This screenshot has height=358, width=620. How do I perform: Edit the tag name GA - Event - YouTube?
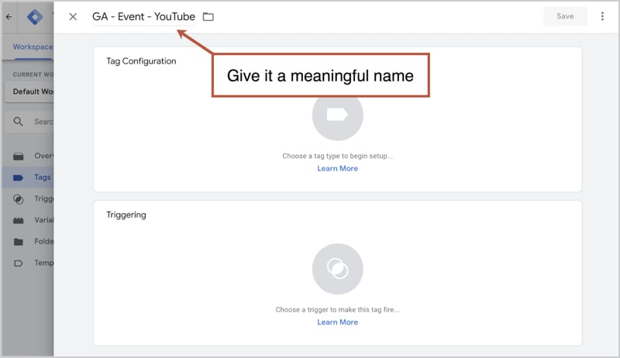coord(143,16)
